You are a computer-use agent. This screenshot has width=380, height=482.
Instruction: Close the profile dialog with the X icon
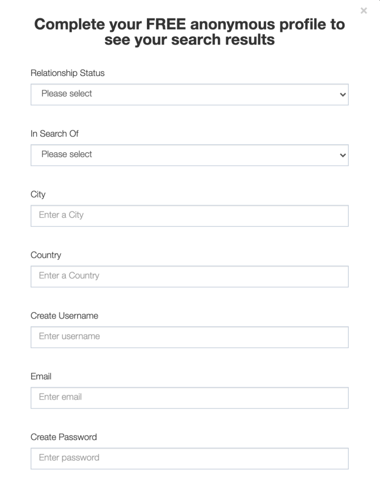pos(364,11)
